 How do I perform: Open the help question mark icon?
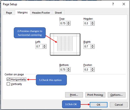113,4
